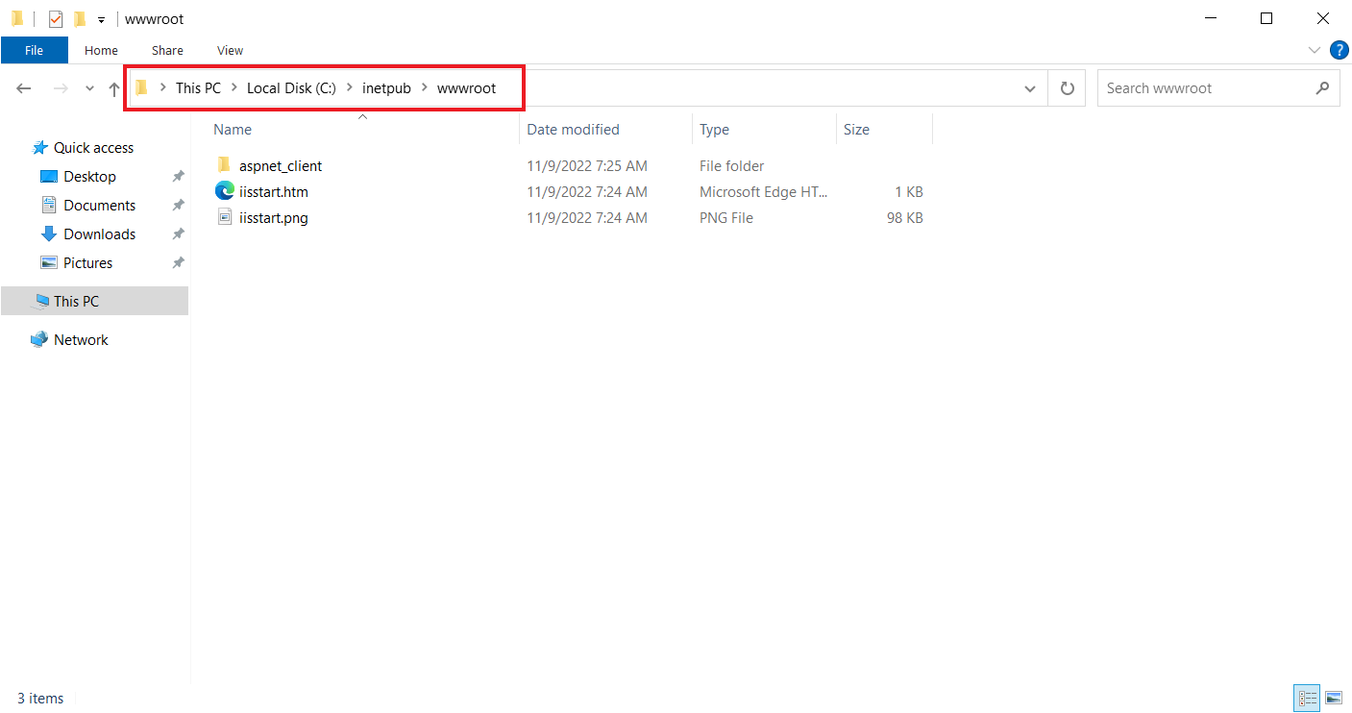Screen dimensions: 1352x713
Task: Click Quick access in the navigation pane
Action: click(93, 147)
